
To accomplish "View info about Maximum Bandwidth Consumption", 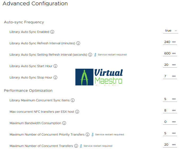I will click(64, 123).
